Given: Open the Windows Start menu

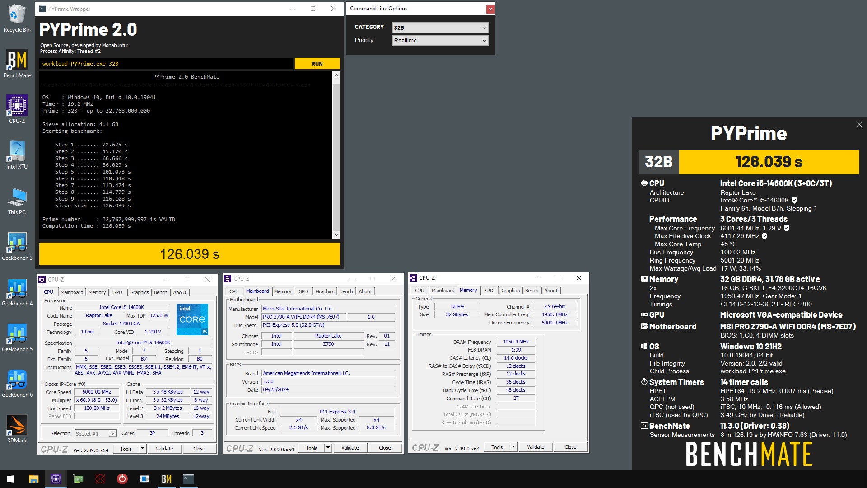Looking at the screenshot, I should click(x=11, y=479).
